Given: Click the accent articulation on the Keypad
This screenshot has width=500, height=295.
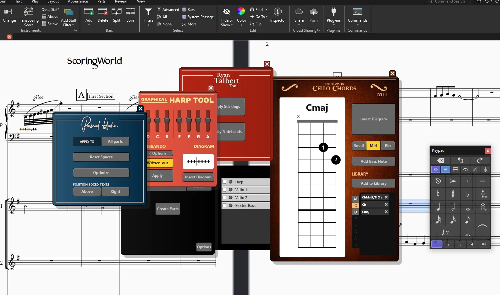Looking at the screenshot, I should [453, 181].
